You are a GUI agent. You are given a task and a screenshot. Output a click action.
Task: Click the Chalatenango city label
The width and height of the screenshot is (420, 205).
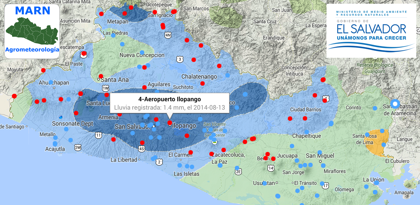199,77
